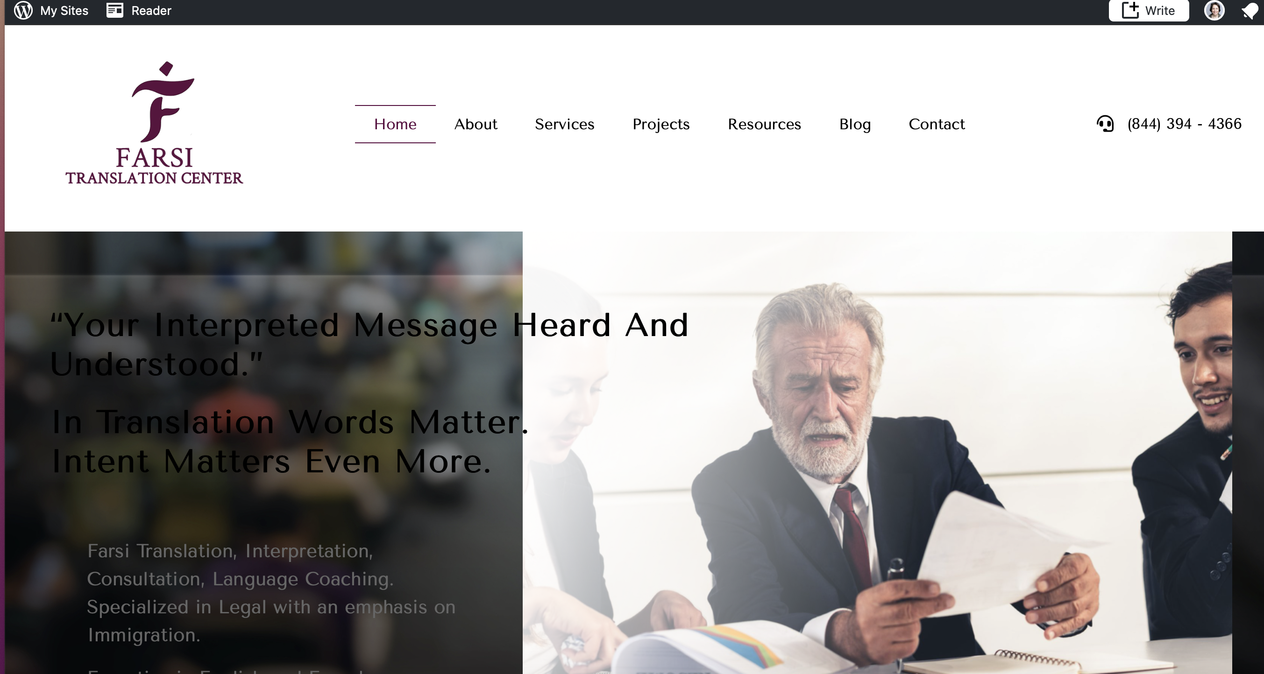The image size is (1264, 674).
Task: Open the user profile avatar
Action: tap(1214, 10)
